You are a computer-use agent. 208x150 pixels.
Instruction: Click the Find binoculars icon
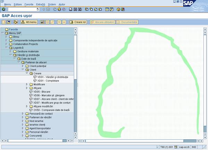coord(75,9)
